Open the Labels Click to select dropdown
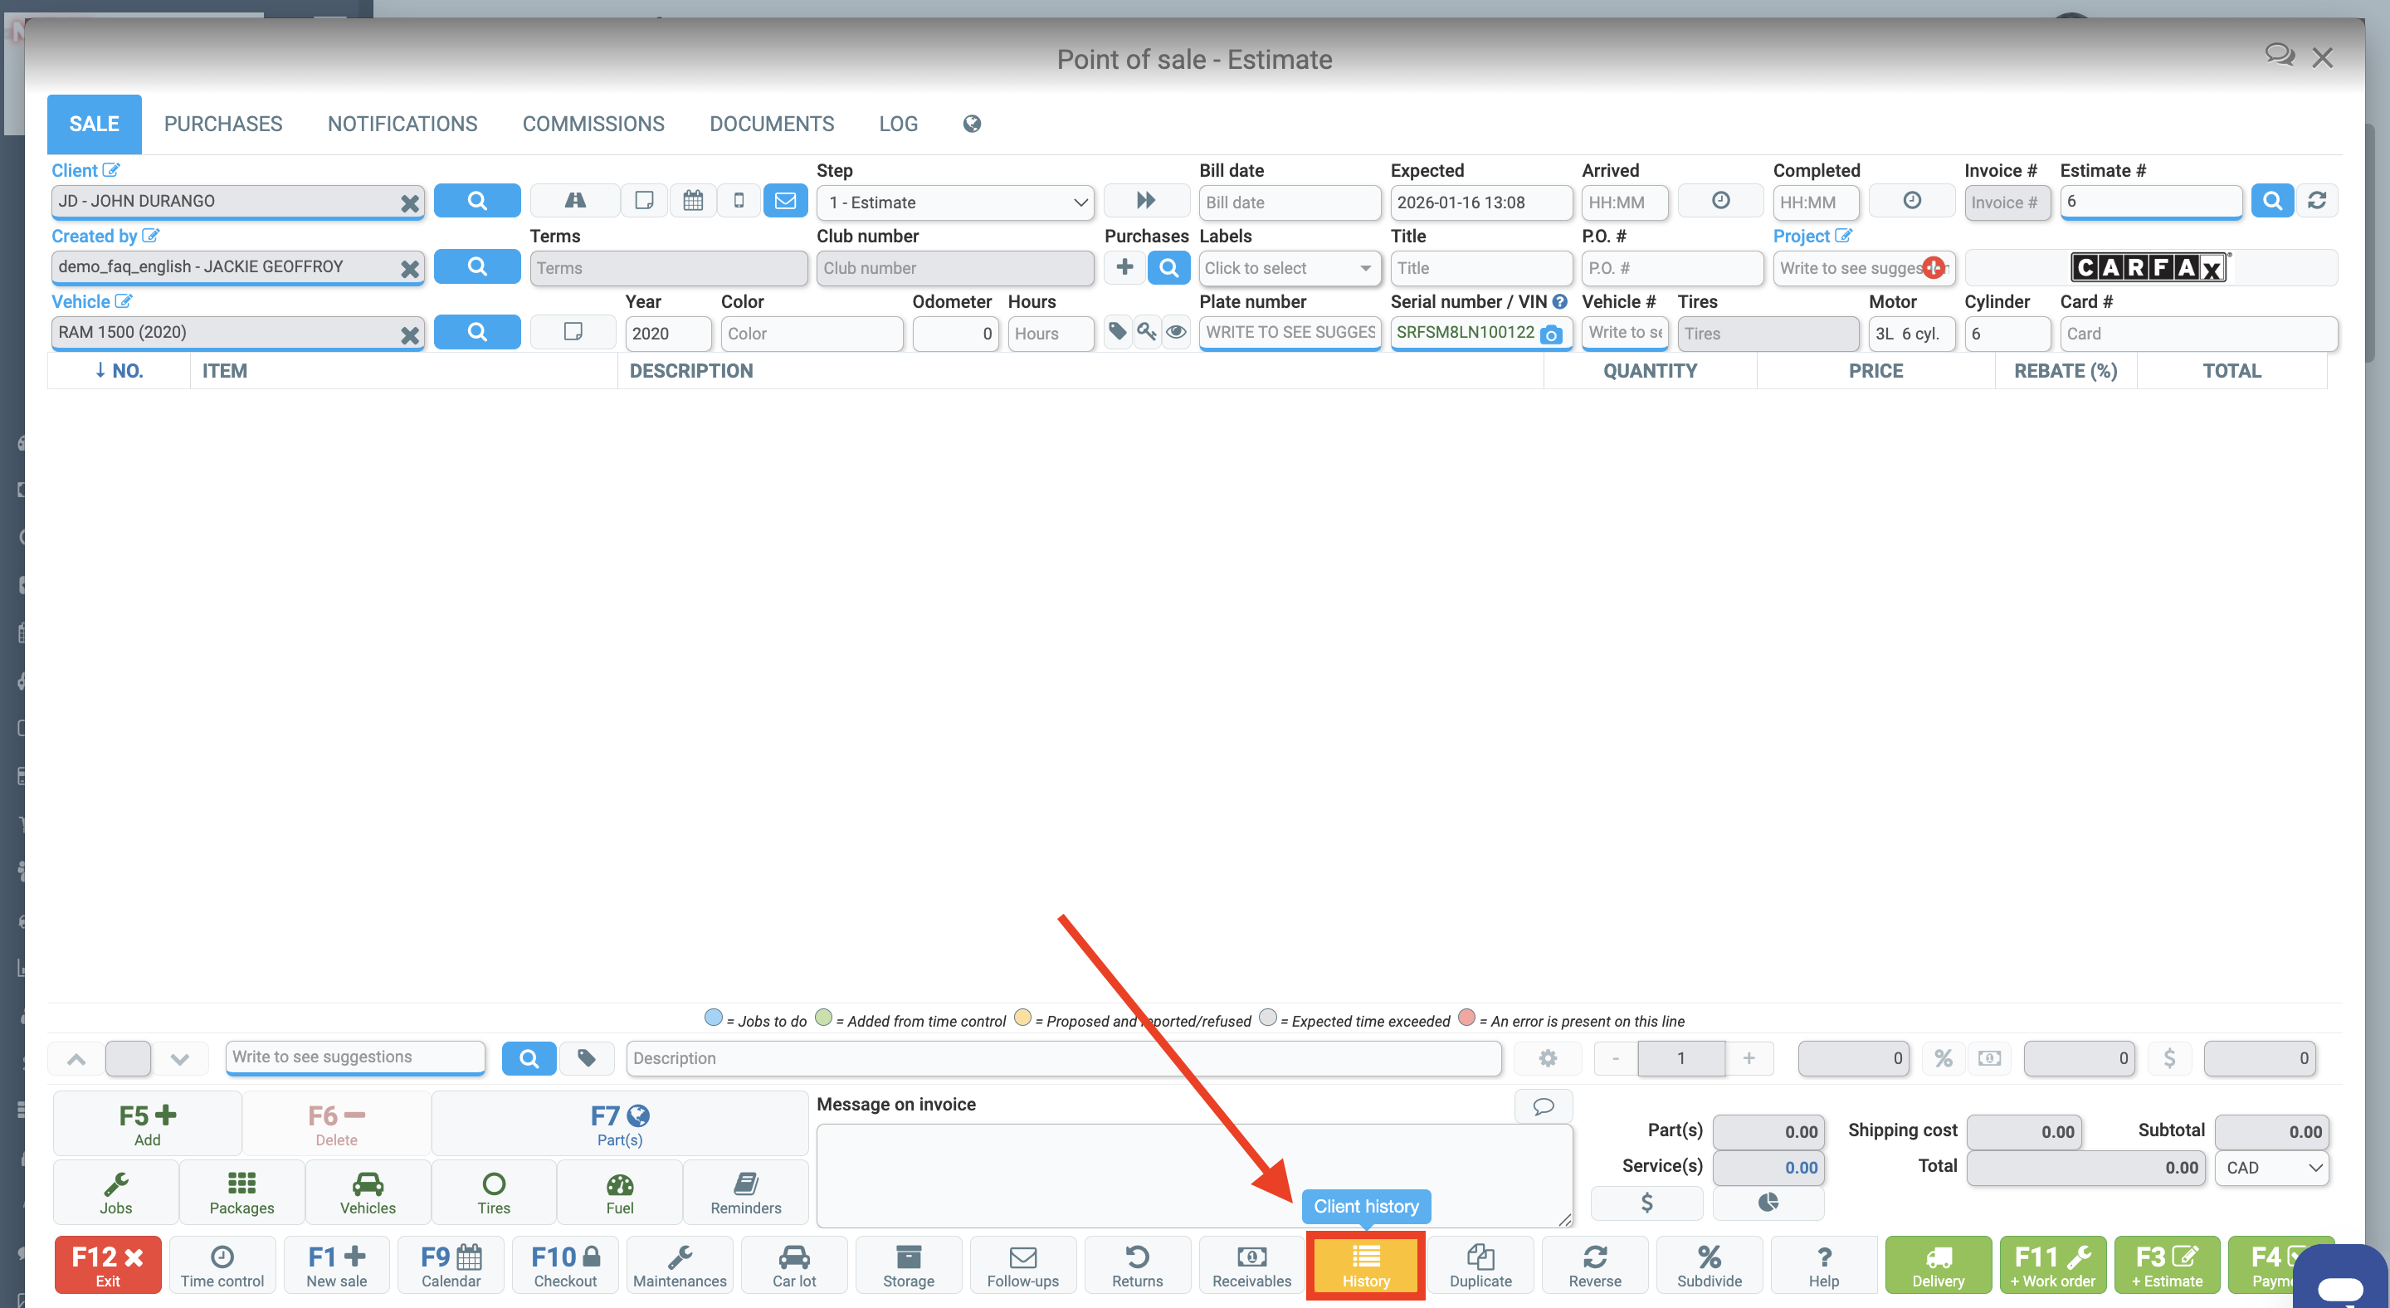The height and width of the screenshot is (1308, 2390). pos(1287,268)
